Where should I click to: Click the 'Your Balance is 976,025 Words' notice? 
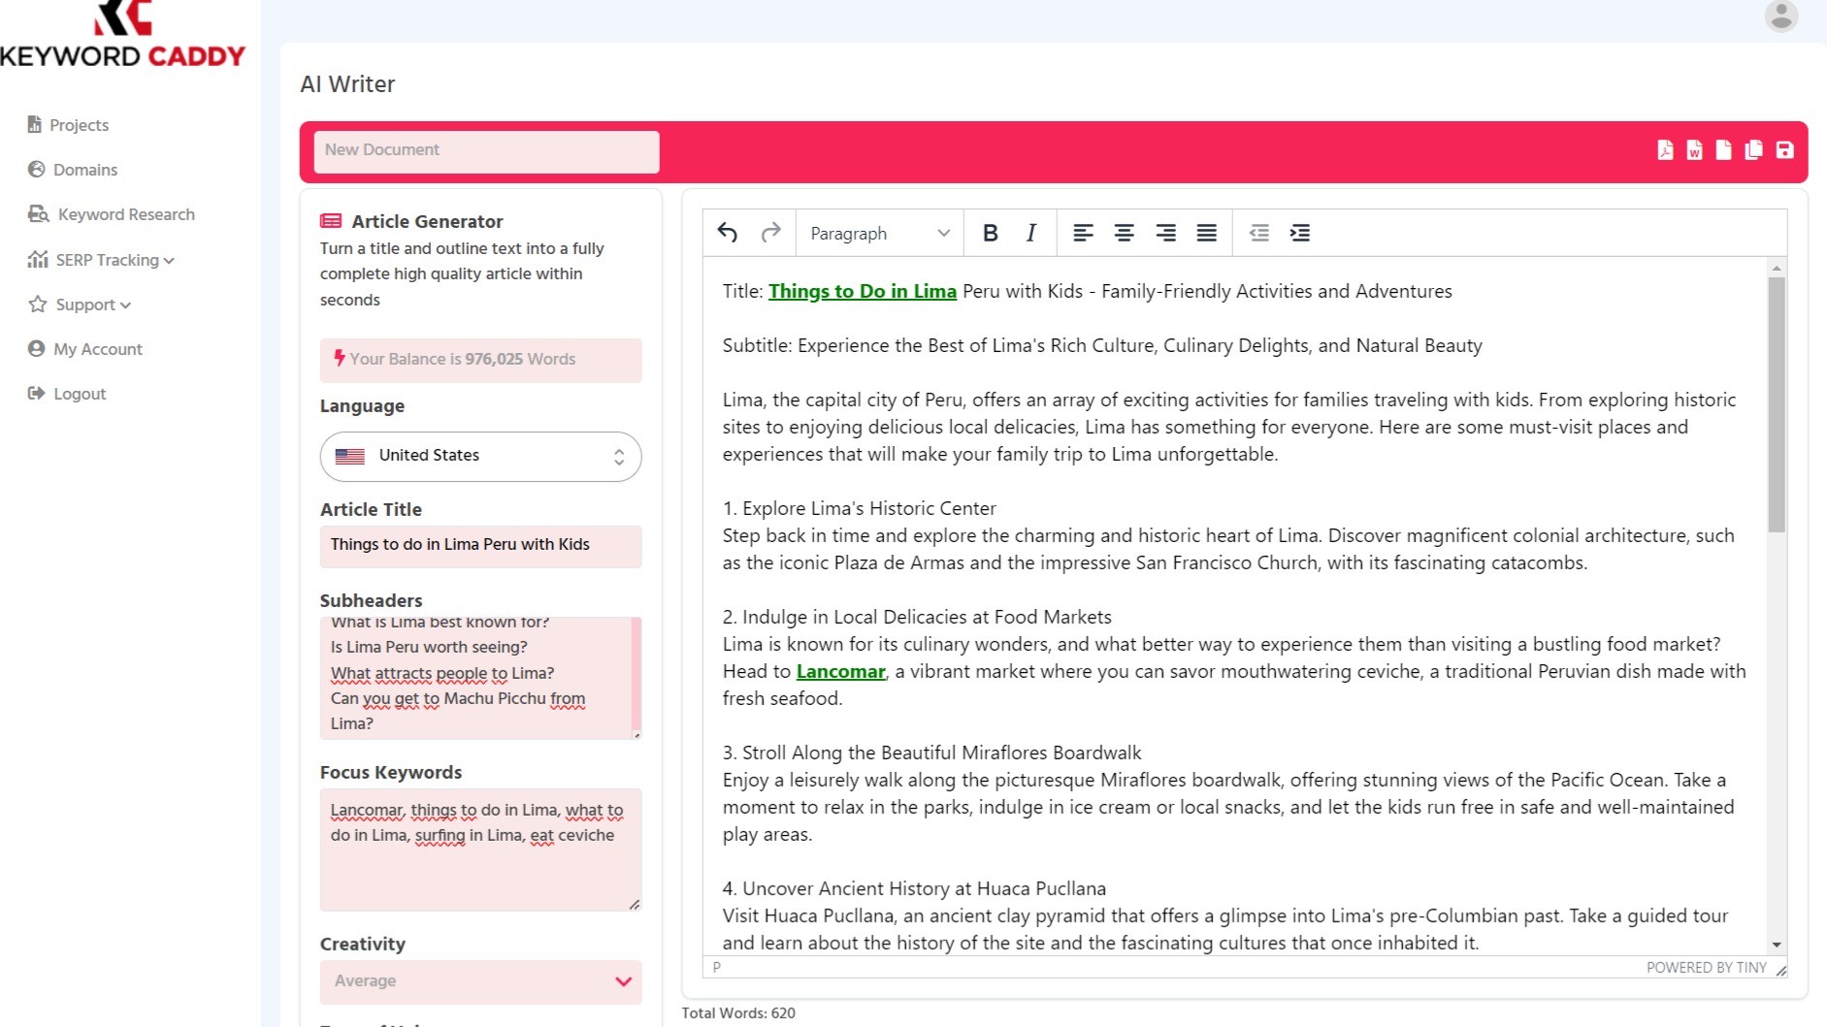pos(480,360)
